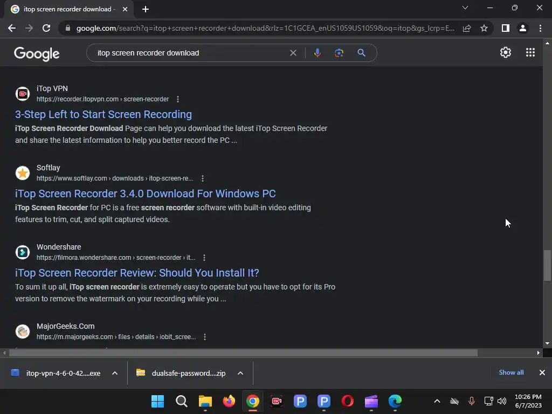Open Windows taskbar search

[182, 401]
